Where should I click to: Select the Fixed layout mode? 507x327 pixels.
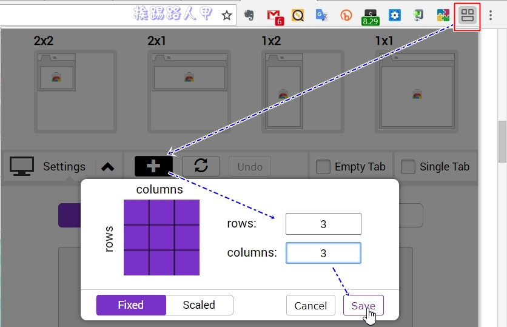point(131,305)
